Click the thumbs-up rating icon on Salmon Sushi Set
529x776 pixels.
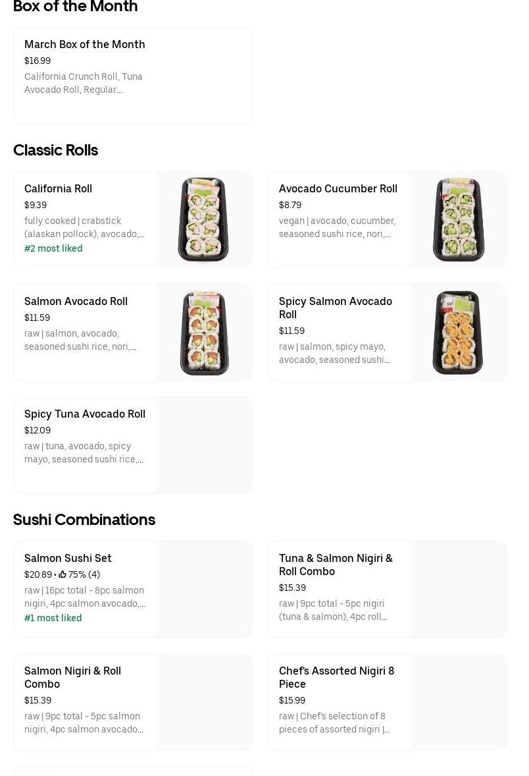coord(63,574)
